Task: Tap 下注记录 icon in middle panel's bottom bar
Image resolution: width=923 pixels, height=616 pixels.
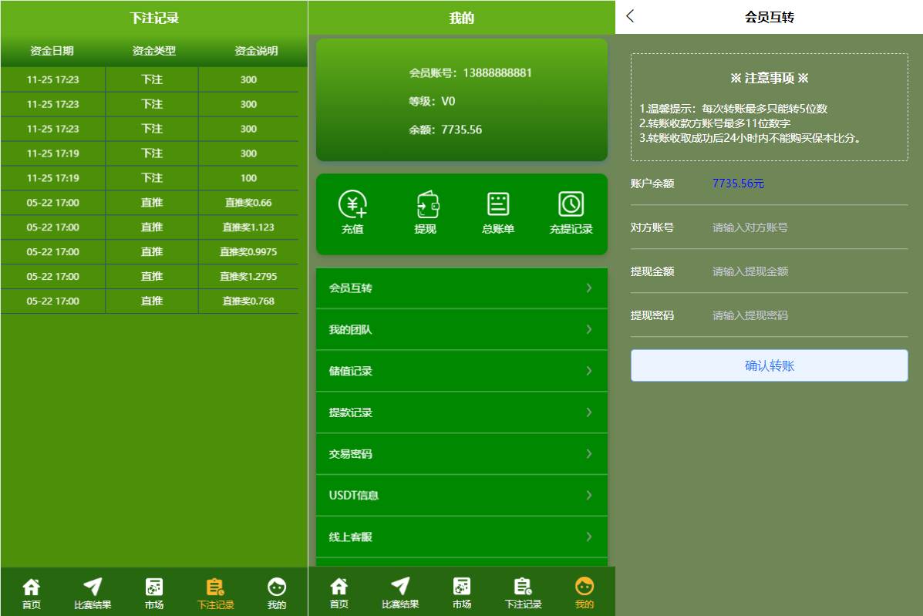Action: pos(523,586)
